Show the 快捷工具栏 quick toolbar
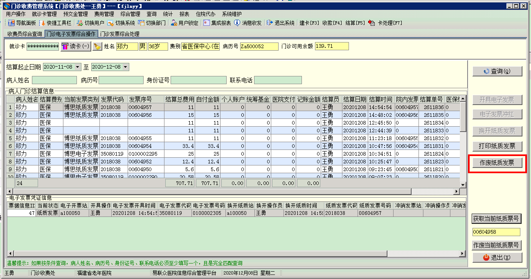 coord(55,23)
